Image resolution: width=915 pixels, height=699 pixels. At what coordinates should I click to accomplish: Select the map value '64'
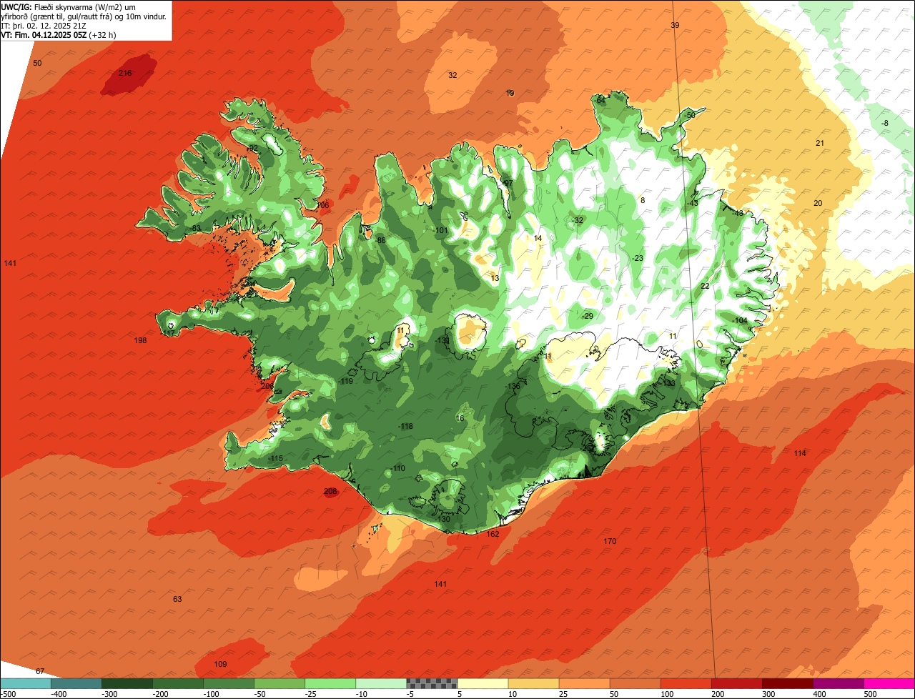(600, 101)
